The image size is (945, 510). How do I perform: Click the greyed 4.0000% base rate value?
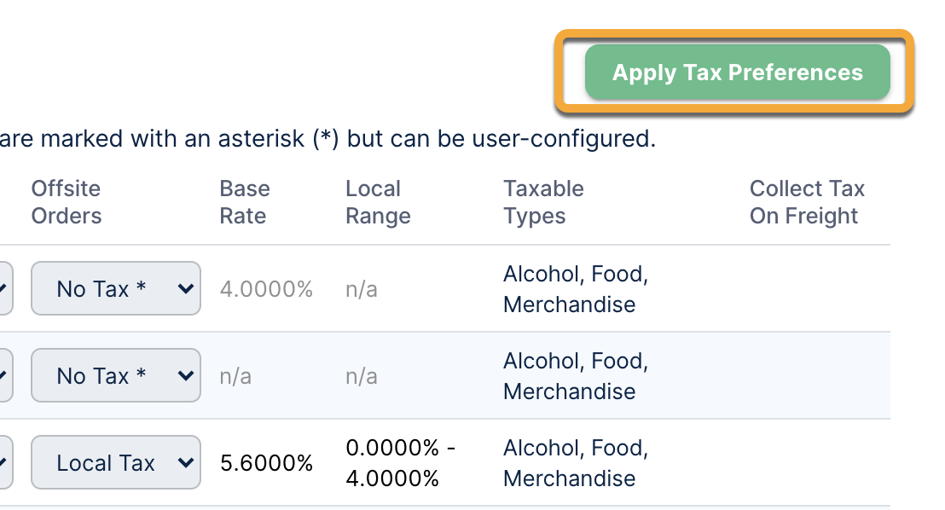pos(266,290)
